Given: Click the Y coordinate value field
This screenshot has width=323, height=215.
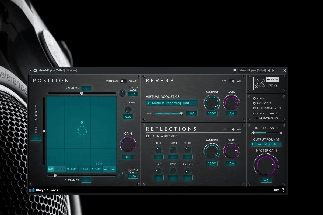Looking at the screenshot, I should (84, 169).
